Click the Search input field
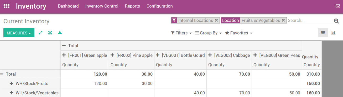Viewport: 343px width, 97px height. [x=310, y=20]
